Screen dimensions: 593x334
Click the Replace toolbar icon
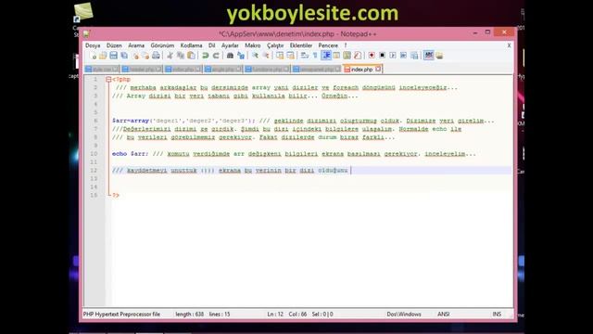[x=241, y=56]
